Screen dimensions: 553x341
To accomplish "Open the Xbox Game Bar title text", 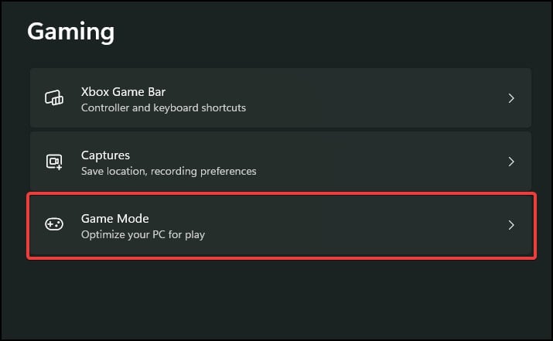I will coord(123,92).
